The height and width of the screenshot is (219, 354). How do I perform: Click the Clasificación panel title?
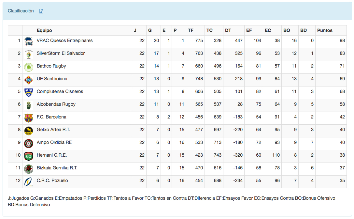point(21,11)
